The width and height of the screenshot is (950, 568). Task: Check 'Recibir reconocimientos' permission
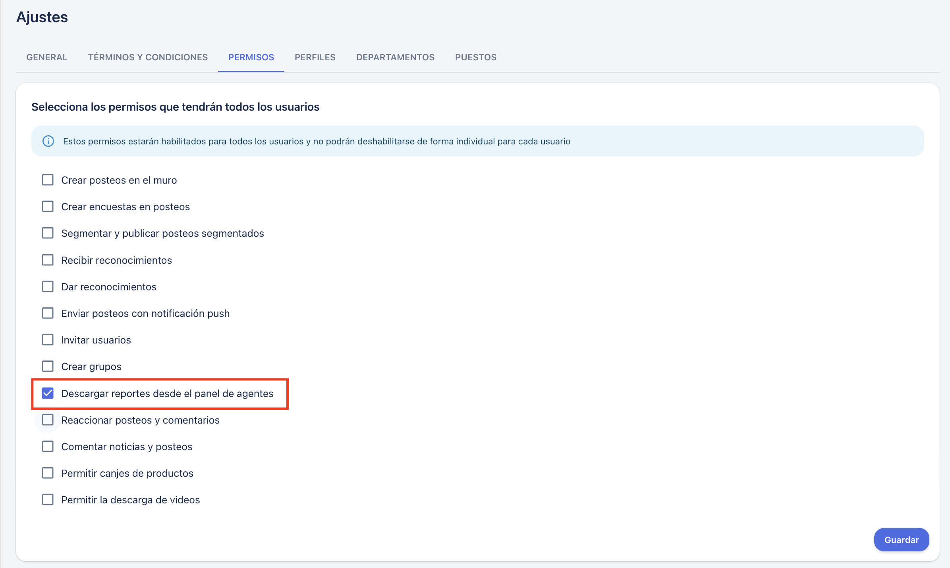(x=48, y=260)
